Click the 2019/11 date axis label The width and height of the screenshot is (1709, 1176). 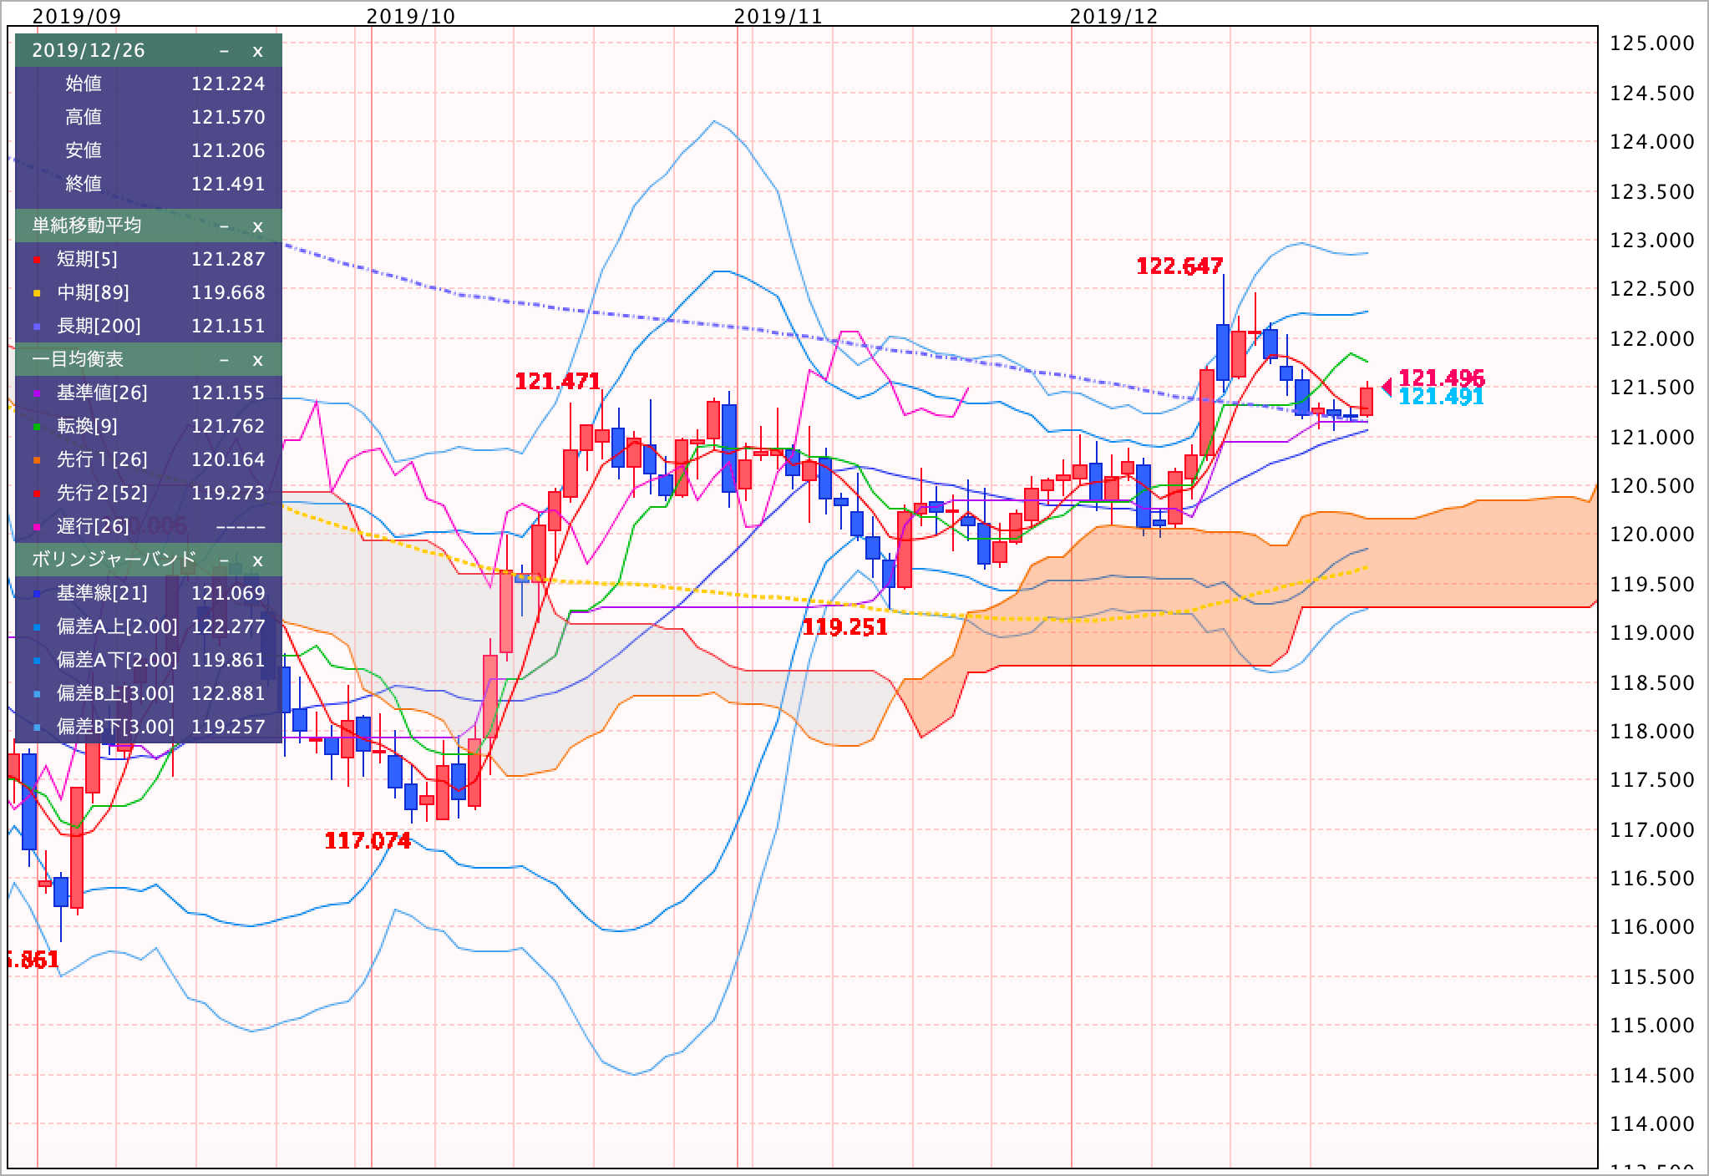point(778,16)
